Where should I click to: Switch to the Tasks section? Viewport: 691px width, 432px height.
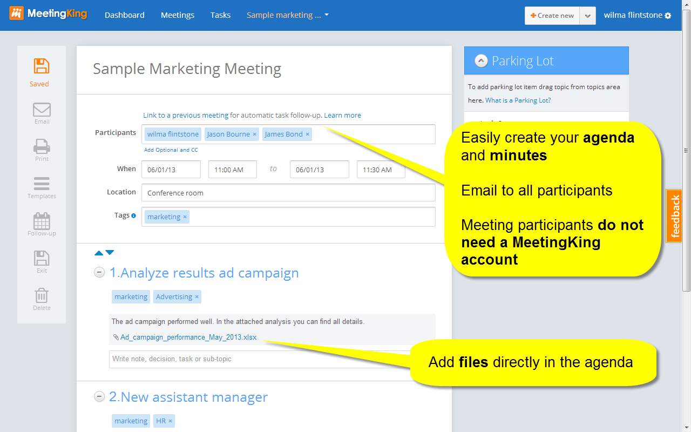click(220, 15)
